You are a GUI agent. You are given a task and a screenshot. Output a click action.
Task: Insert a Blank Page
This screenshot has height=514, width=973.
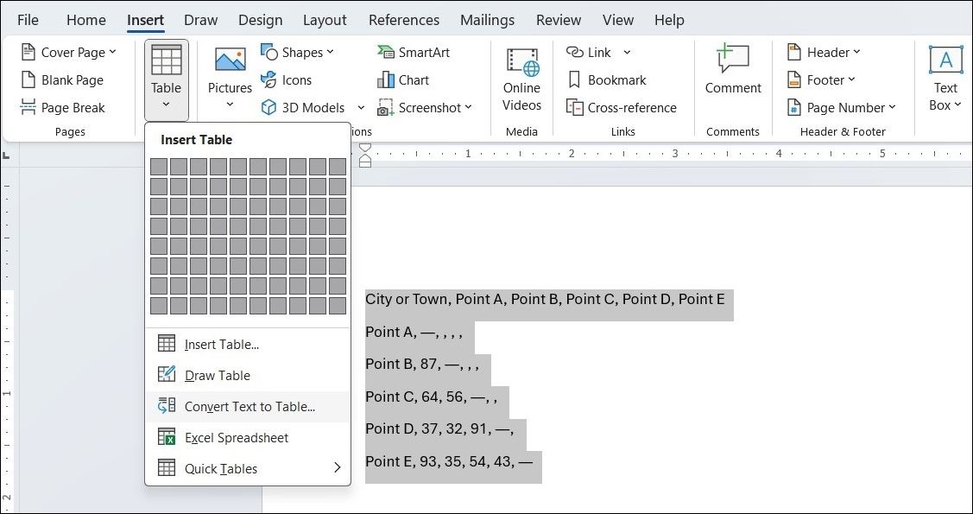(x=62, y=80)
